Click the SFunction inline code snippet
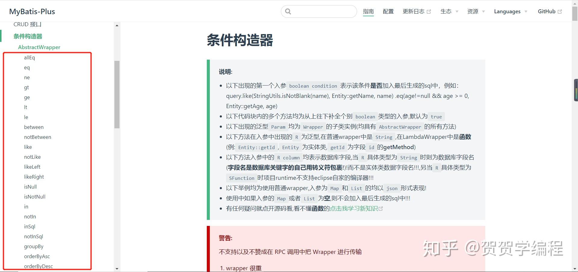578x272 pixels. pyautogui.click(x=241, y=178)
